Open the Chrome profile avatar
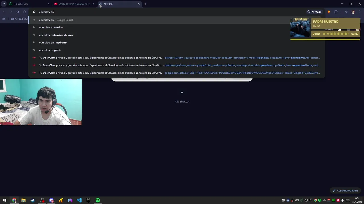 point(353,12)
